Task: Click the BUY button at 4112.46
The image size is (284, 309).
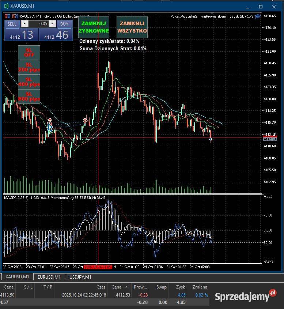Action: 54,34
